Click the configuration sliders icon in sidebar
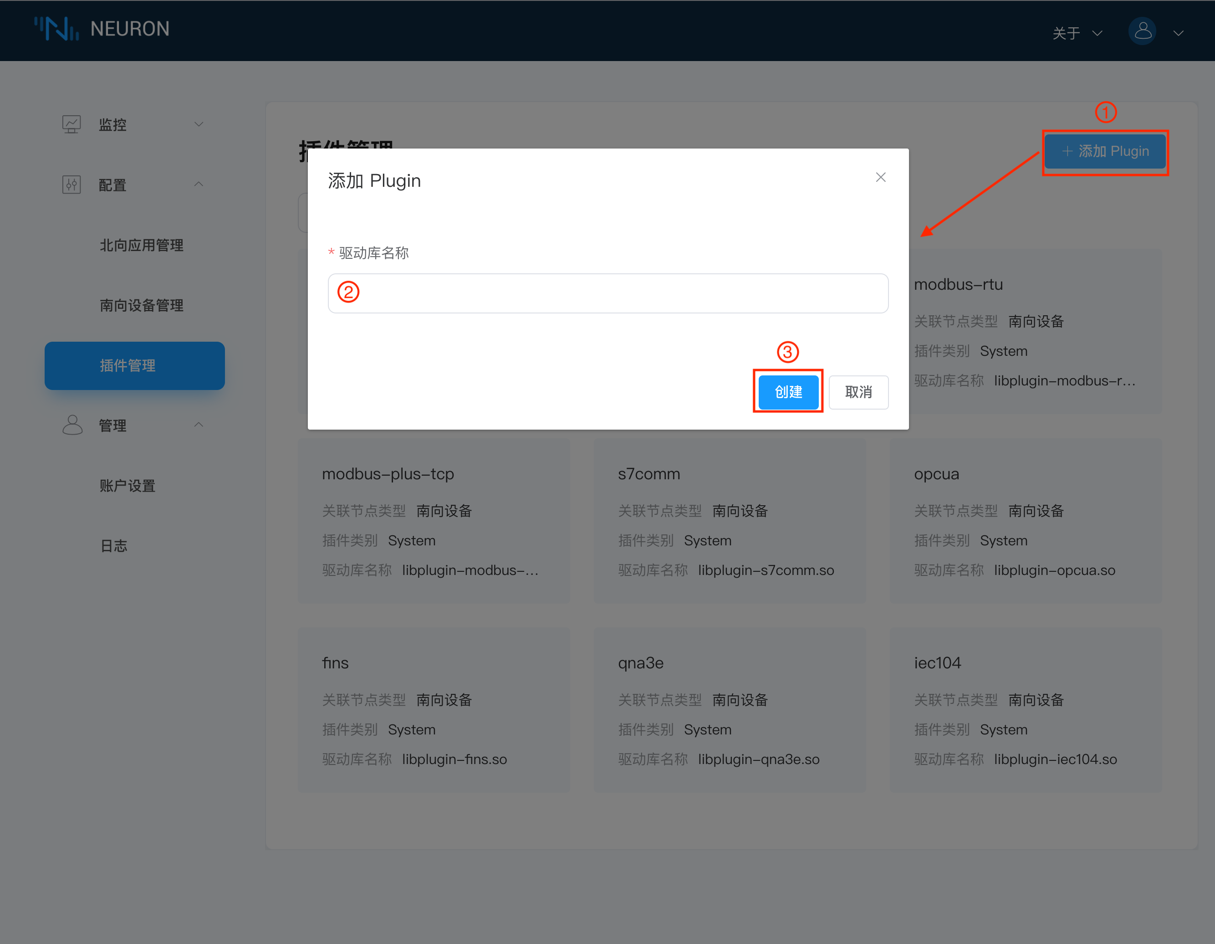 71,184
